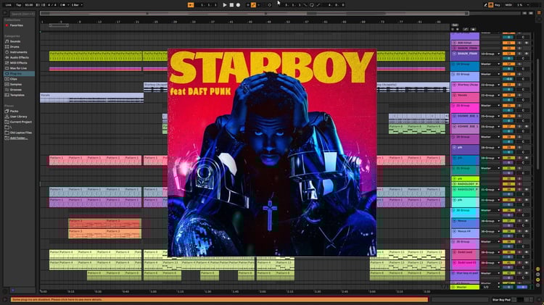Click the Packs folder icon
The height and width of the screenshot is (305, 544).
[7, 112]
